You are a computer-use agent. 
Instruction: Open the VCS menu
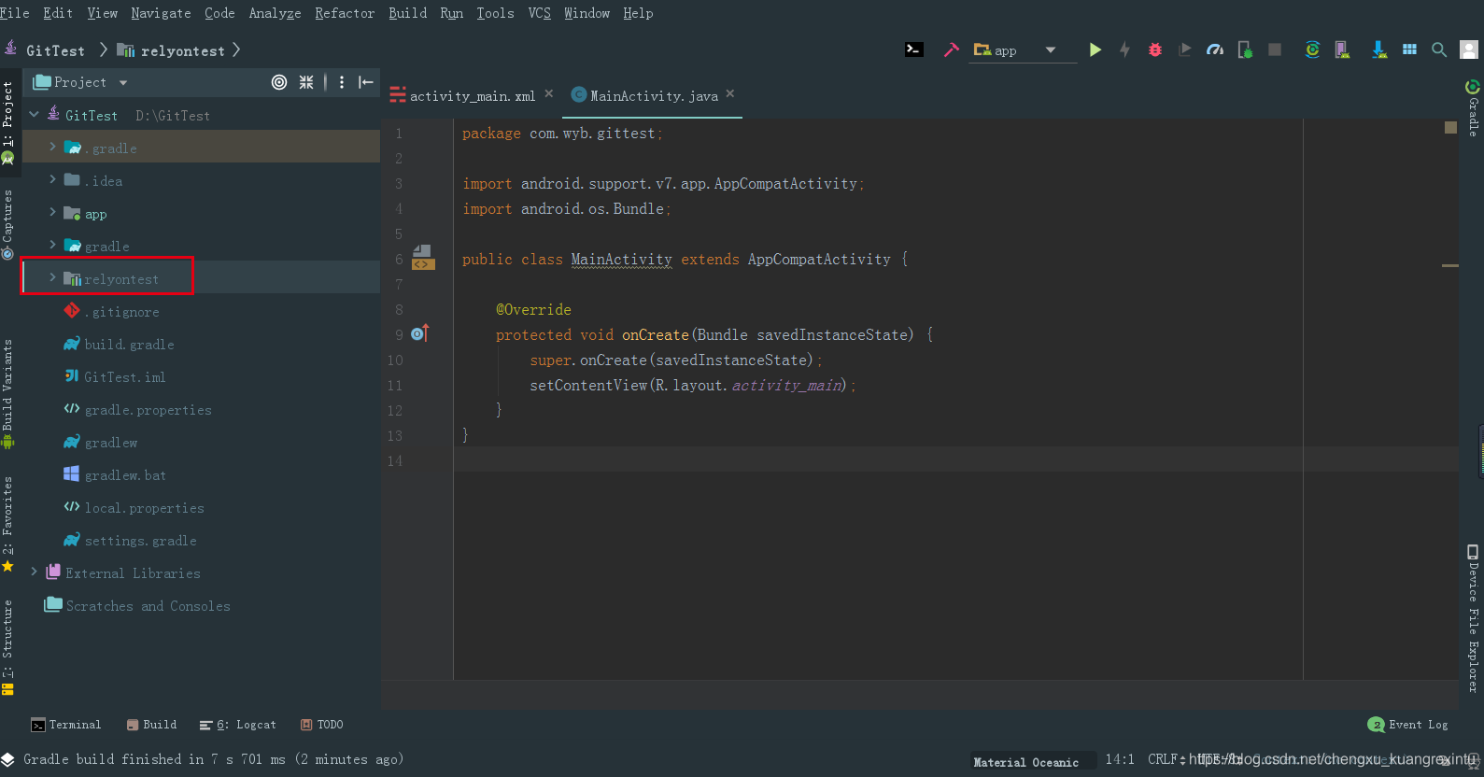tap(540, 13)
